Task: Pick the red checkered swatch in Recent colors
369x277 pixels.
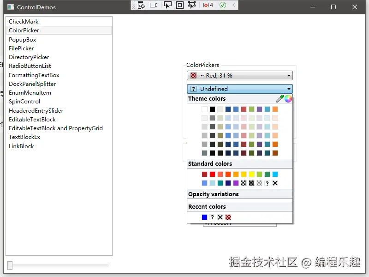Action: pyautogui.click(x=228, y=217)
